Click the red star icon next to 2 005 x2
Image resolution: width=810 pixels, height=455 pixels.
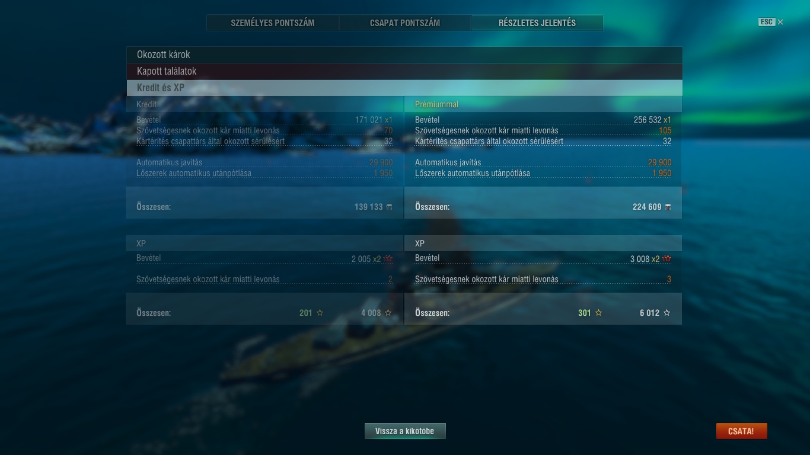388,259
